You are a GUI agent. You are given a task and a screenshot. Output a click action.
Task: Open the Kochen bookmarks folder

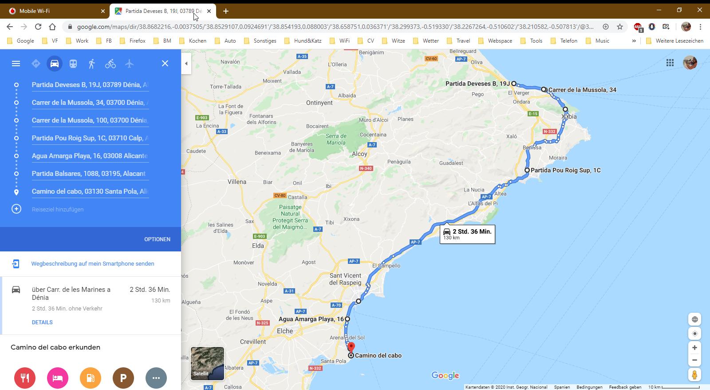[193, 40]
